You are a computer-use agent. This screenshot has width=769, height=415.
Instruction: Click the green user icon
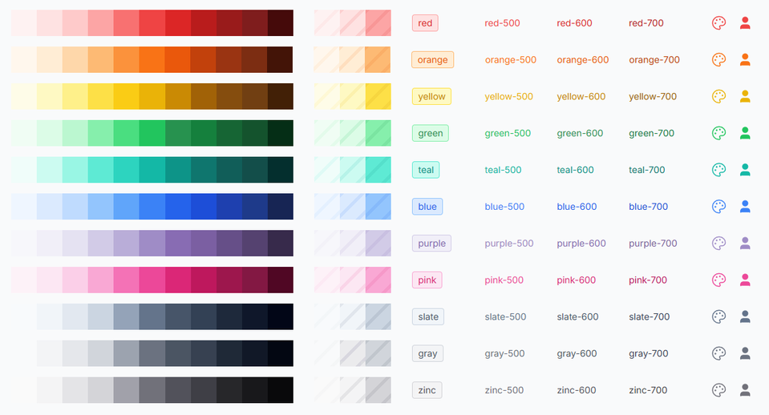tap(745, 133)
